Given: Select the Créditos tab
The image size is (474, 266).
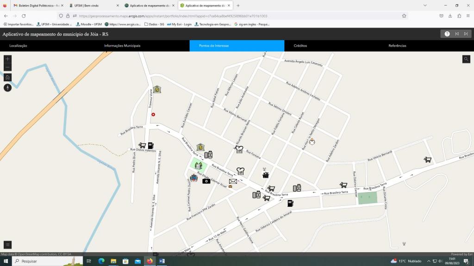Looking at the screenshot, I should (300, 46).
